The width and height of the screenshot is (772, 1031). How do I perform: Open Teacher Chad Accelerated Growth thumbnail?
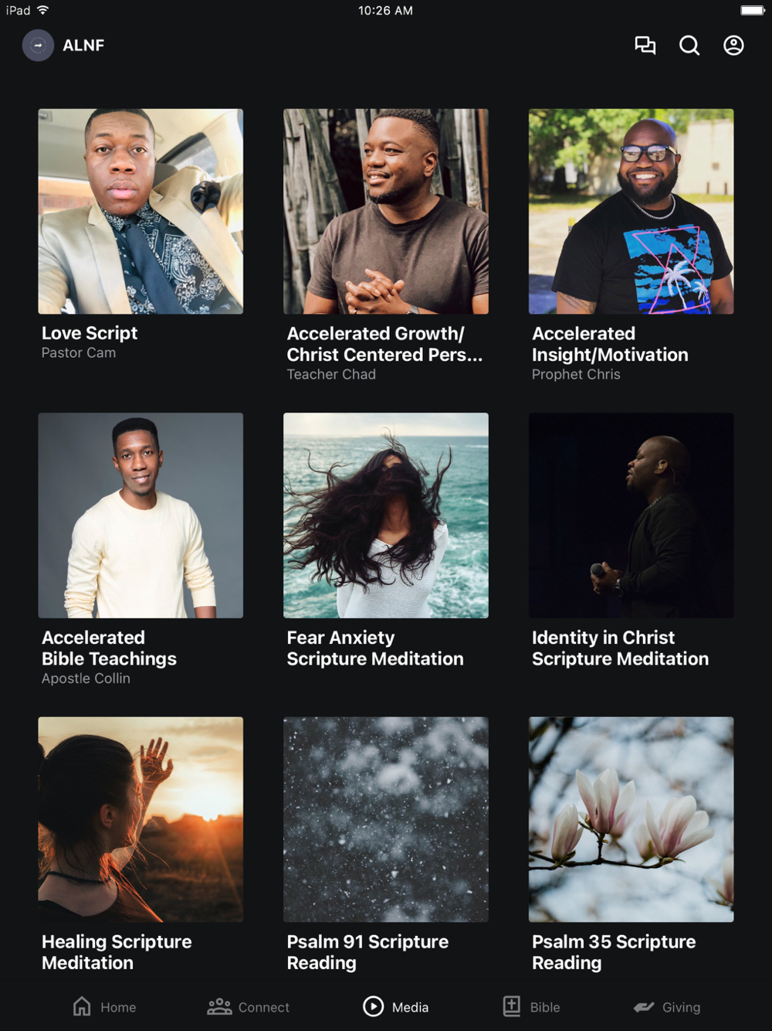pos(386,211)
